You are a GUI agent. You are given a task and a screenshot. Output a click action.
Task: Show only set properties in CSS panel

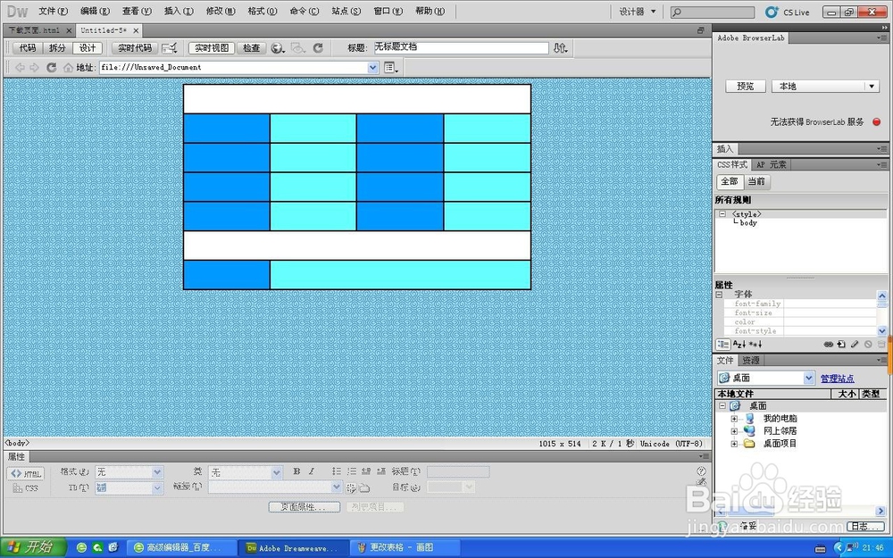click(755, 345)
